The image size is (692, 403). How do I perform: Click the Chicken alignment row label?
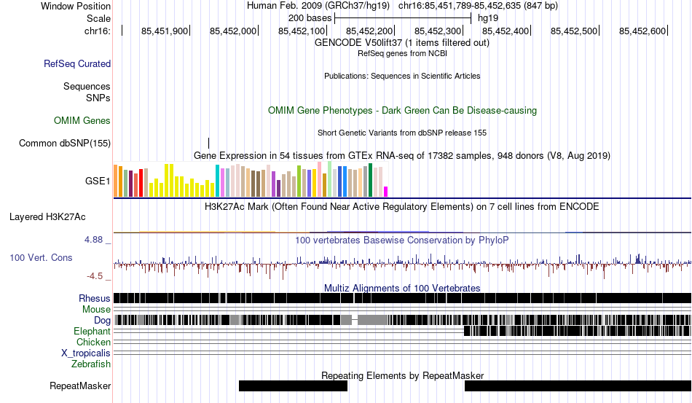93,342
